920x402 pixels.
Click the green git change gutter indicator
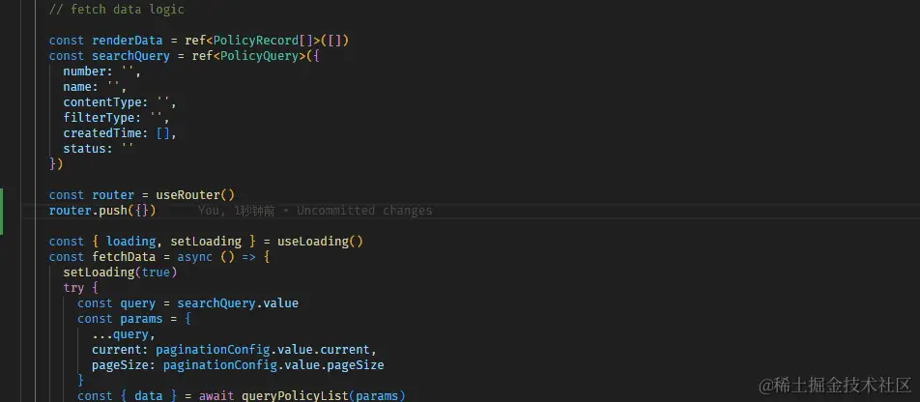pyautogui.click(x=2, y=212)
